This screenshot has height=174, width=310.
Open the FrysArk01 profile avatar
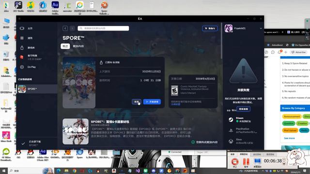(229, 29)
